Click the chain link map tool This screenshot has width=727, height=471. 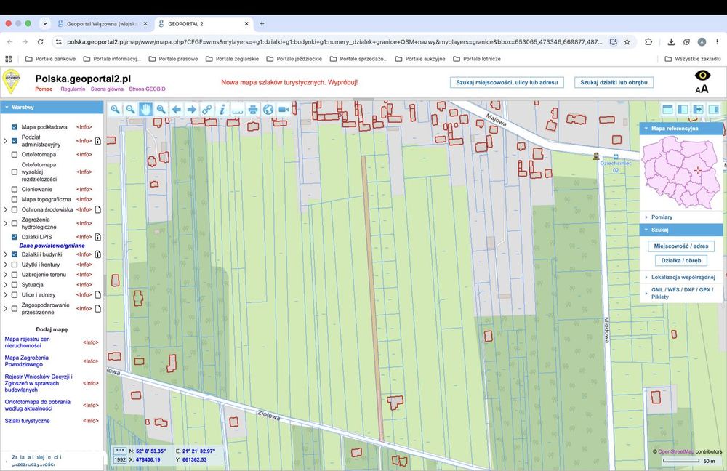pos(206,110)
